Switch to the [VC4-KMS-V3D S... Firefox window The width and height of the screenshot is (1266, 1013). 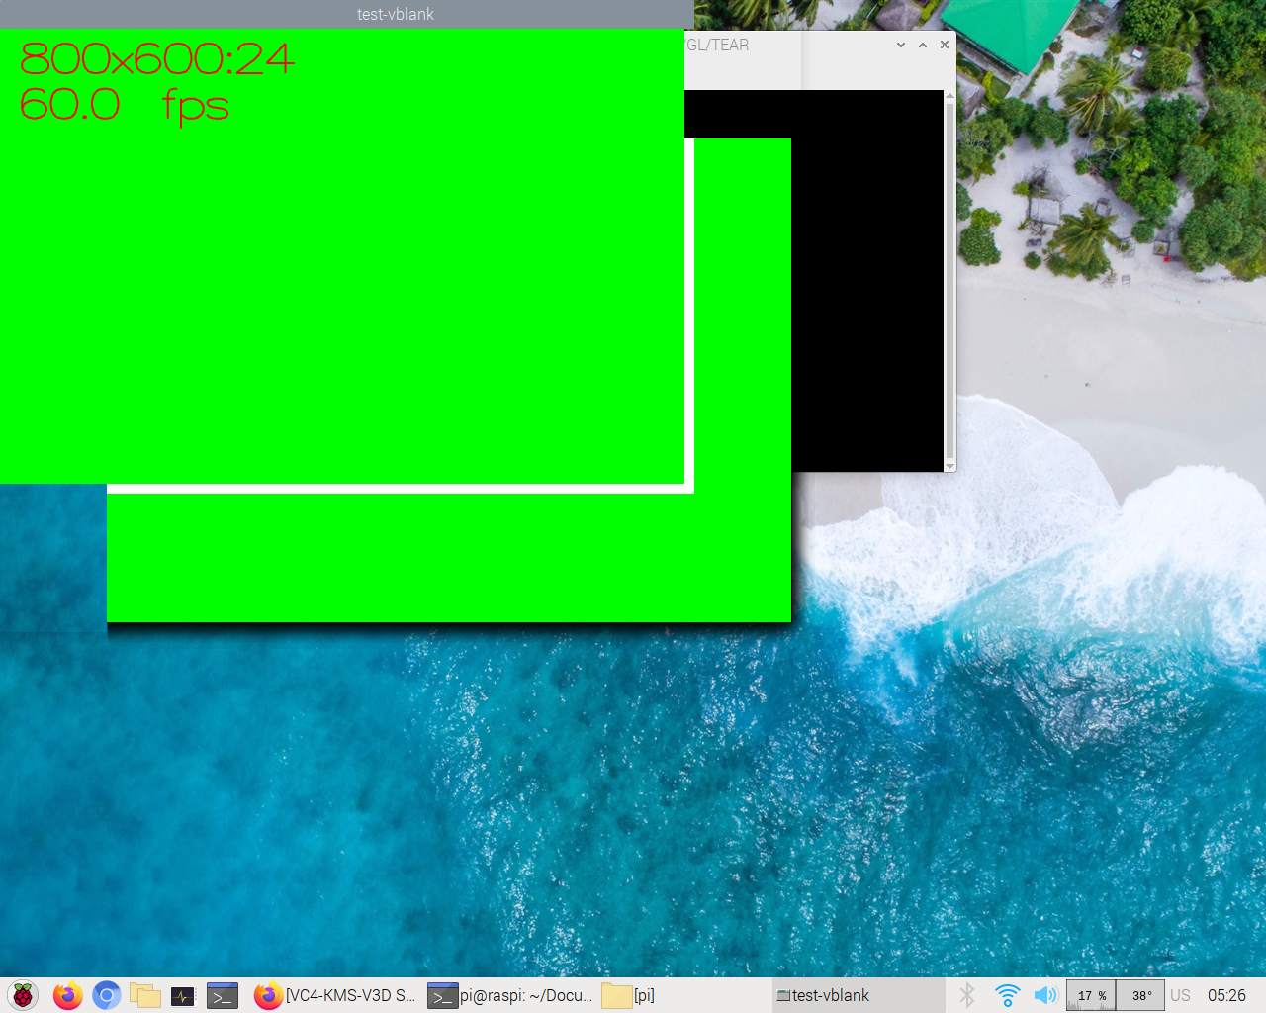coord(336,995)
